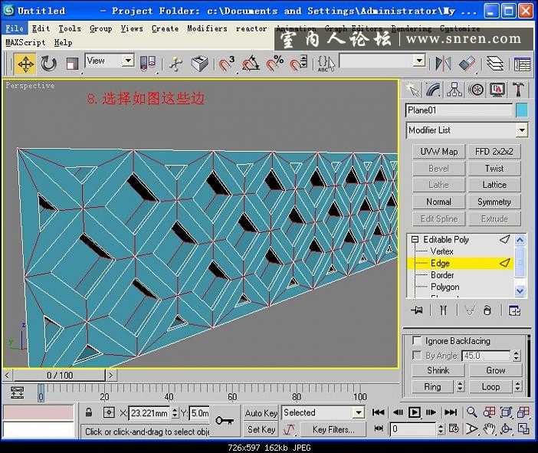This screenshot has height=453, width=538.
Task: Click the Loop selection button
Action: [x=490, y=387]
